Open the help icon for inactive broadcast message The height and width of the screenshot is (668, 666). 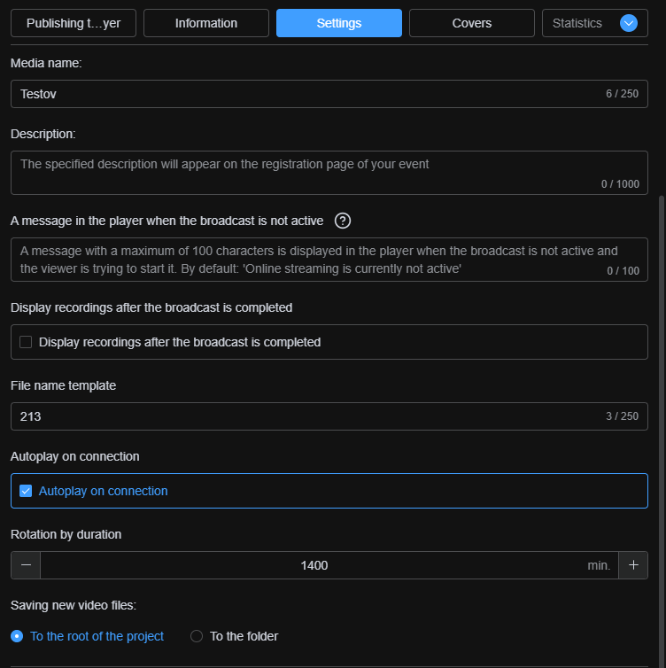[343, 221]
